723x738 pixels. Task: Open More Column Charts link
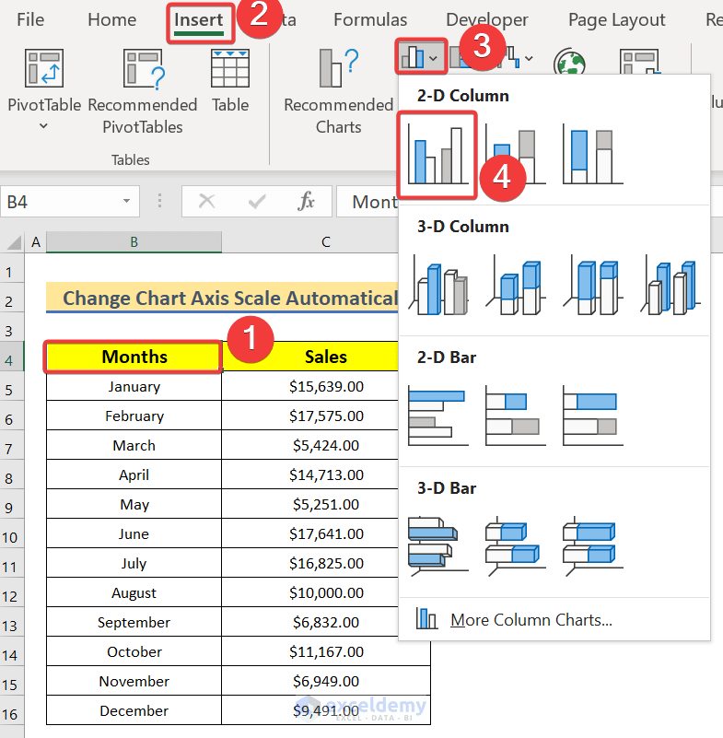[531, 619]
